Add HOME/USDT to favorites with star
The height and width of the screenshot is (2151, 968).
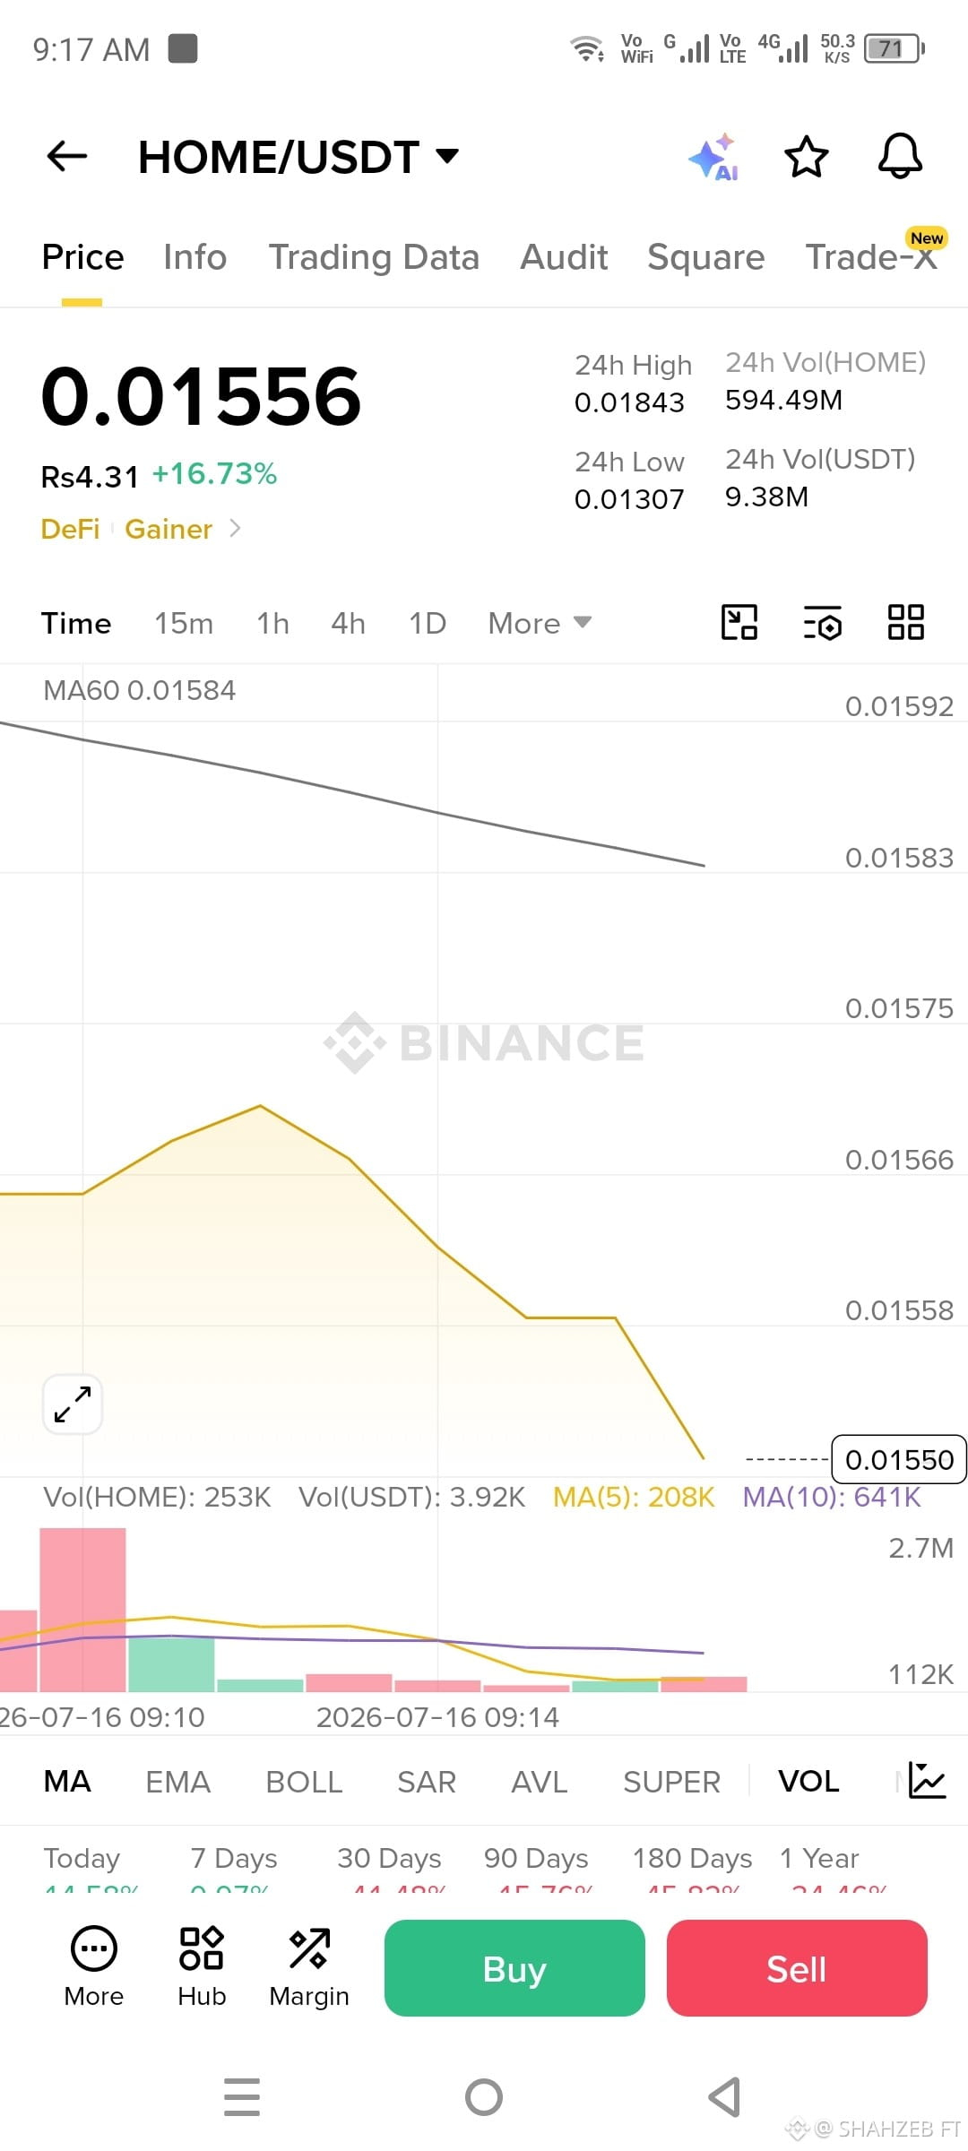[806, 157]
